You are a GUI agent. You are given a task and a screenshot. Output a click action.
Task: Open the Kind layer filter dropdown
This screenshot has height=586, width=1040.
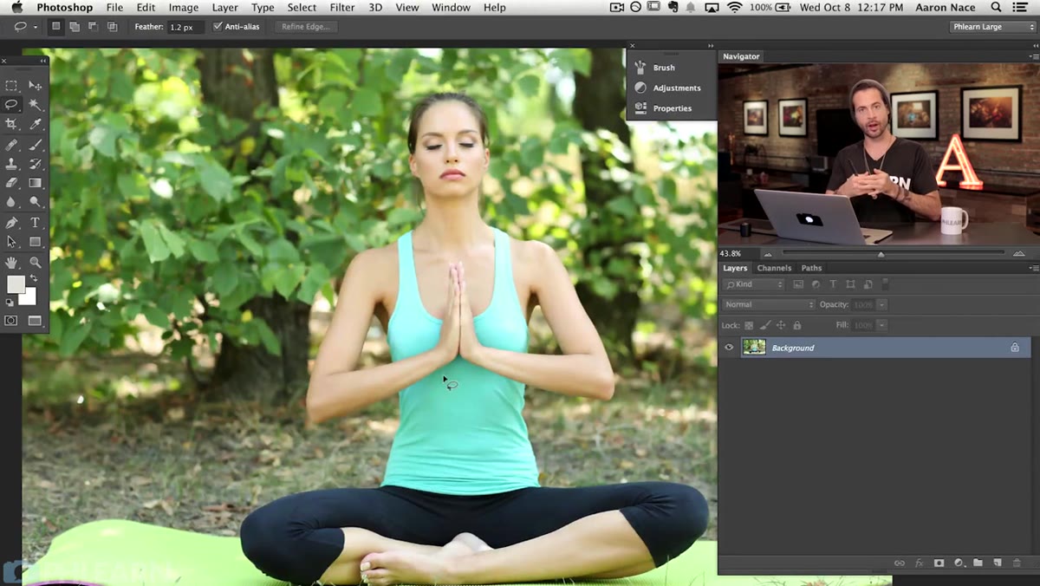click(754, 284)
